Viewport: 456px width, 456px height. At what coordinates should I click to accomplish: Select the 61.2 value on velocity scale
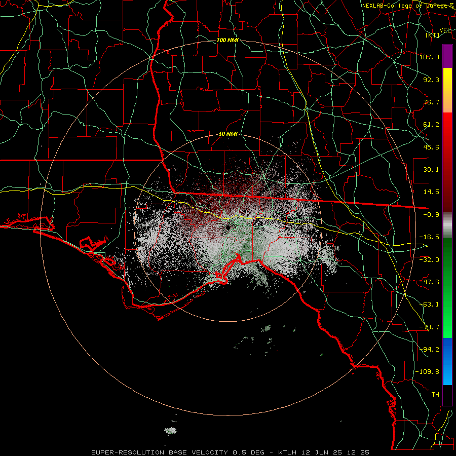point(431,125)
